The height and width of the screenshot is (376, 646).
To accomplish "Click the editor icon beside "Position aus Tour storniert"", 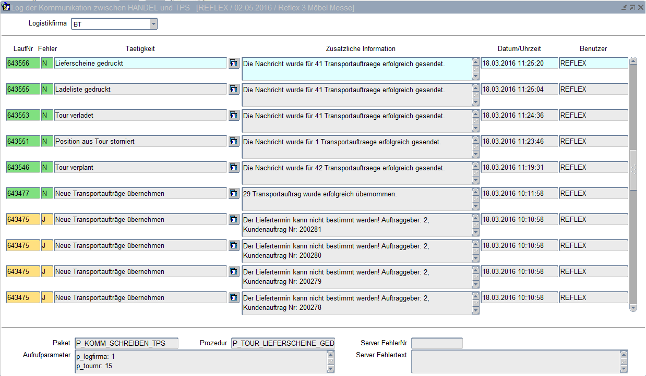I will [x=234, y=141].
